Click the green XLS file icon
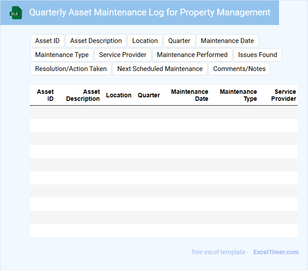308x270 pixels. (16, 13)
